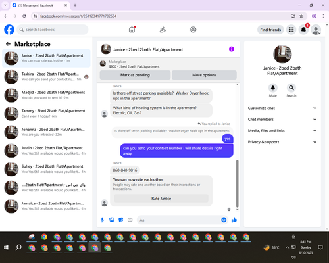This screenshot has height=263, width=329.
Task: Click More options button
Action: pos(204,75)
